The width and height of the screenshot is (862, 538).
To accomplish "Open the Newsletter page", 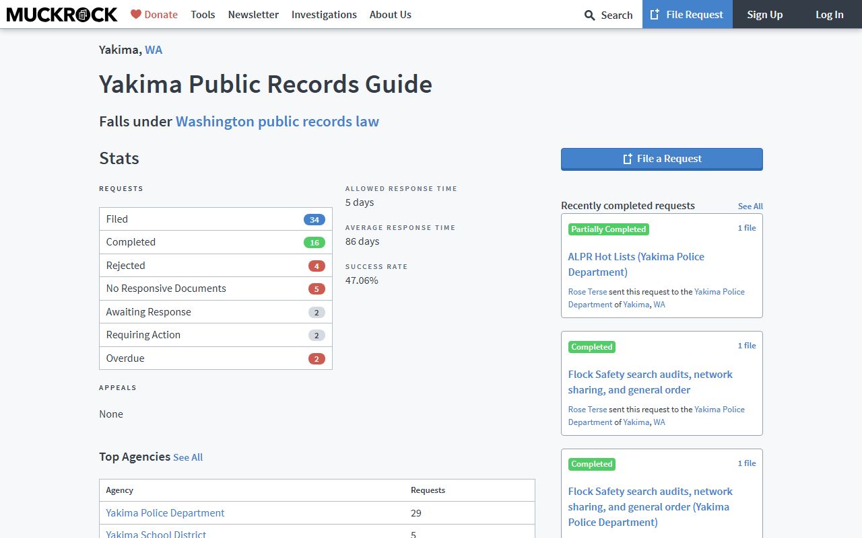I will click(253, 14).
